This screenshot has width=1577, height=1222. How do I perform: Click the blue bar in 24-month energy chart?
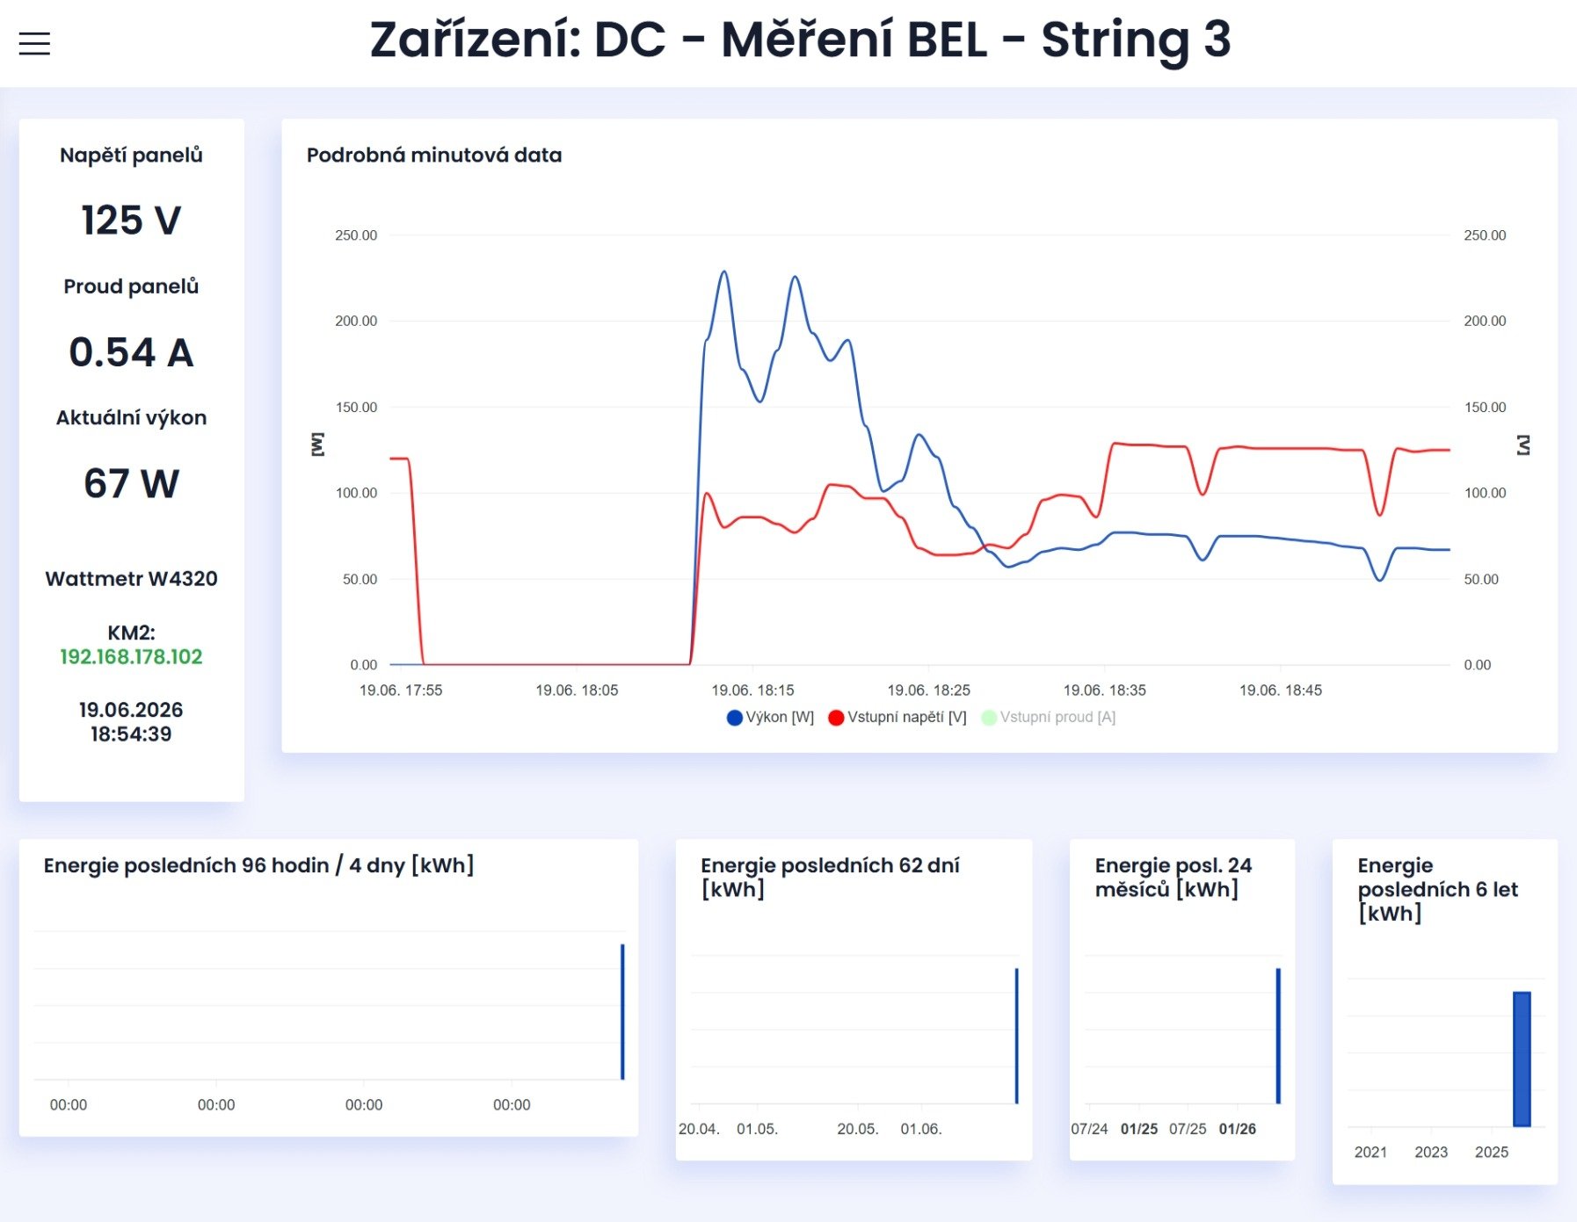click(1278, 1036)
